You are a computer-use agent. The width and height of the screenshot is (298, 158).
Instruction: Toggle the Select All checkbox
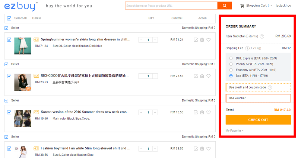(9, 18)
